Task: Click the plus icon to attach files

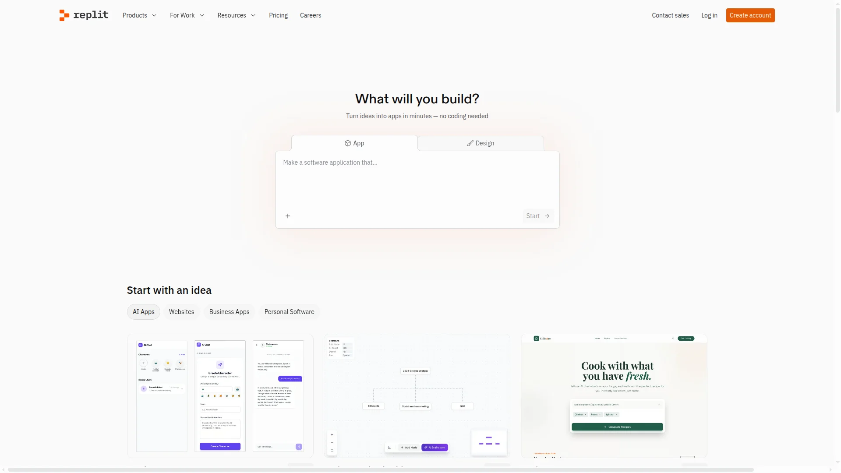Action: [287, 215]
